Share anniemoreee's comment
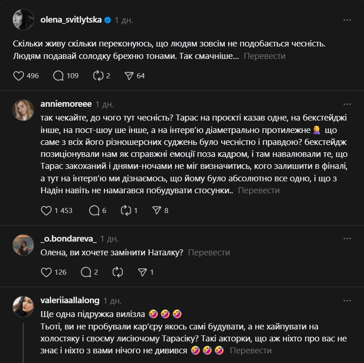 click(156, 210)
